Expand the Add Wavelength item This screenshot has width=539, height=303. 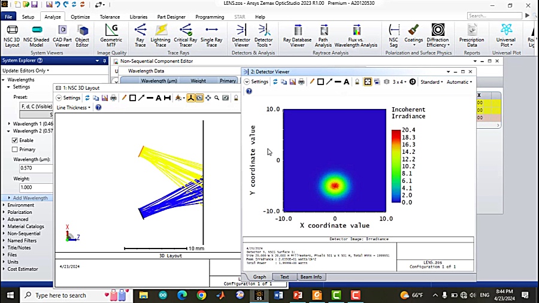(9, 198)
